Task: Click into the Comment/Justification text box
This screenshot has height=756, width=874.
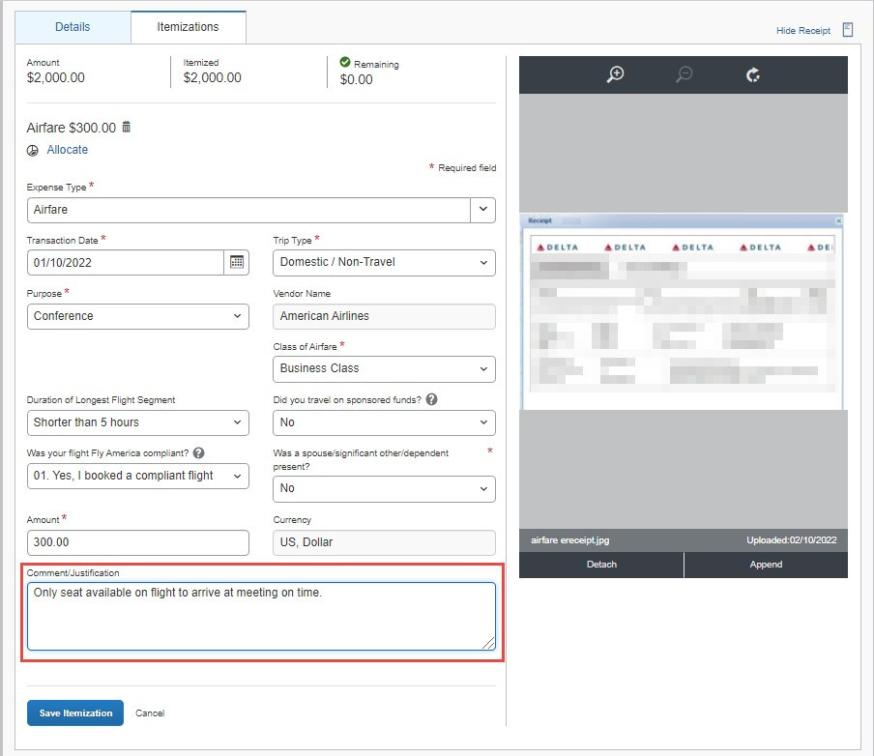Action: coord(261,616)
